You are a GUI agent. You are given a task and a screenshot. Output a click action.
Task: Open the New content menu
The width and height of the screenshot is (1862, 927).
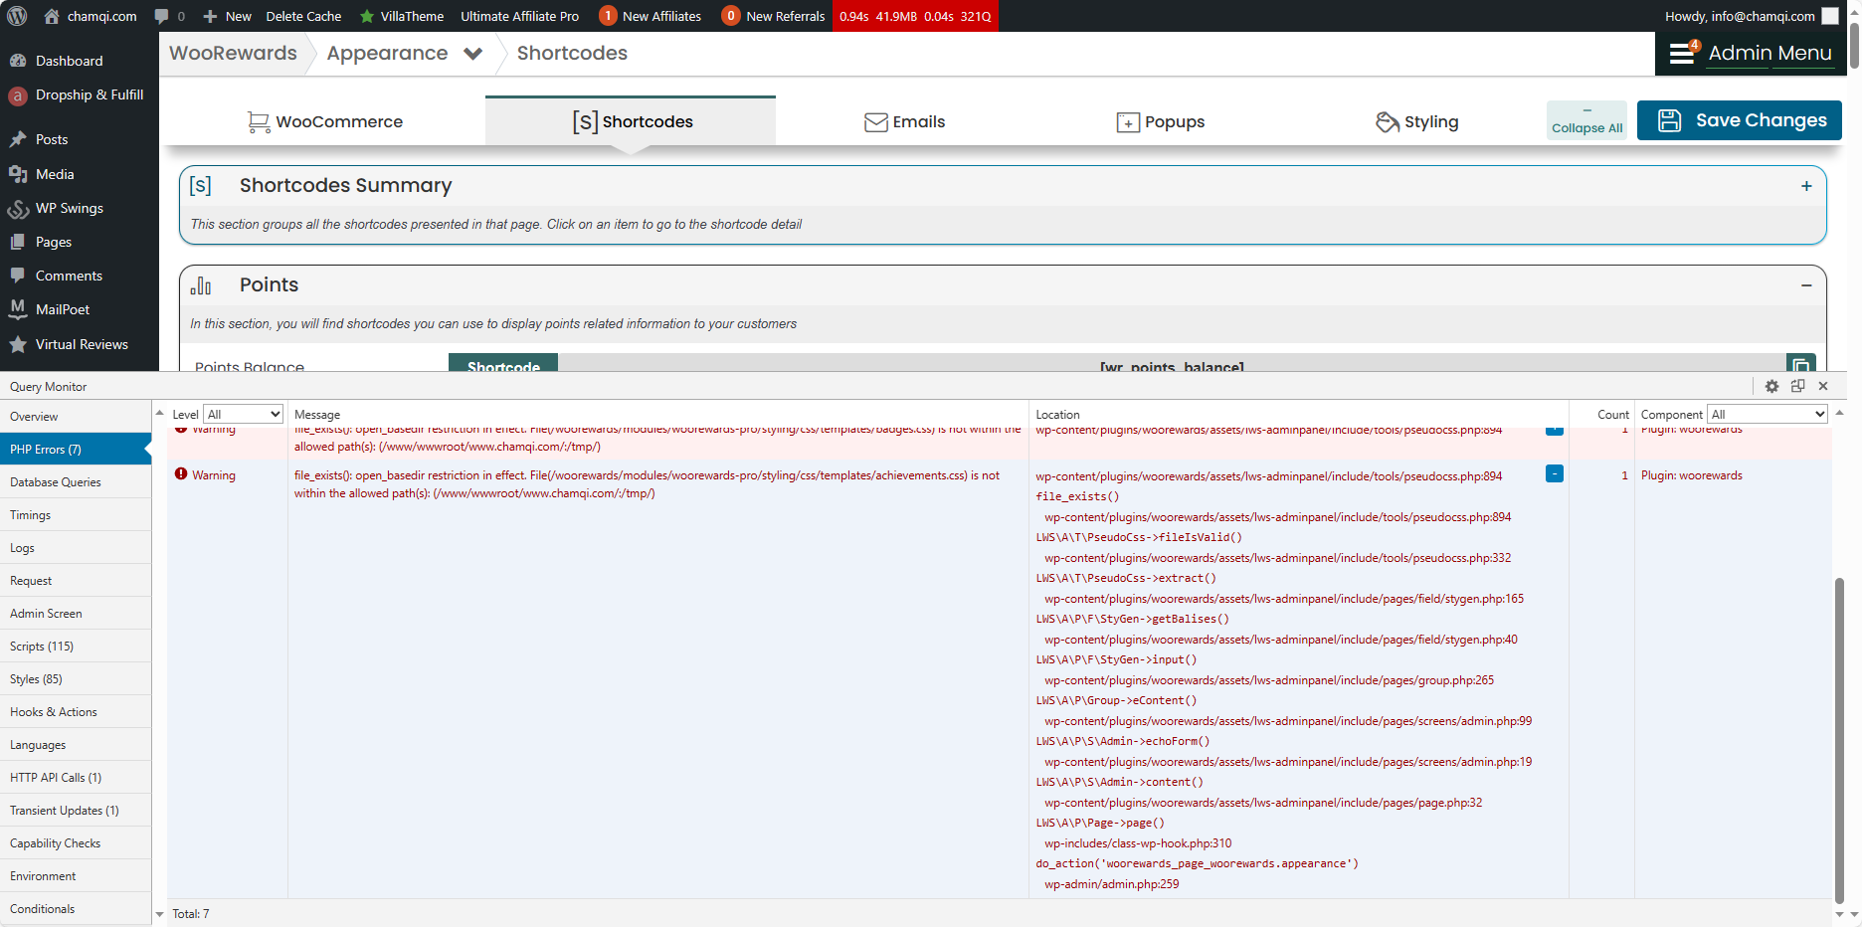click(x=227, y=16)
